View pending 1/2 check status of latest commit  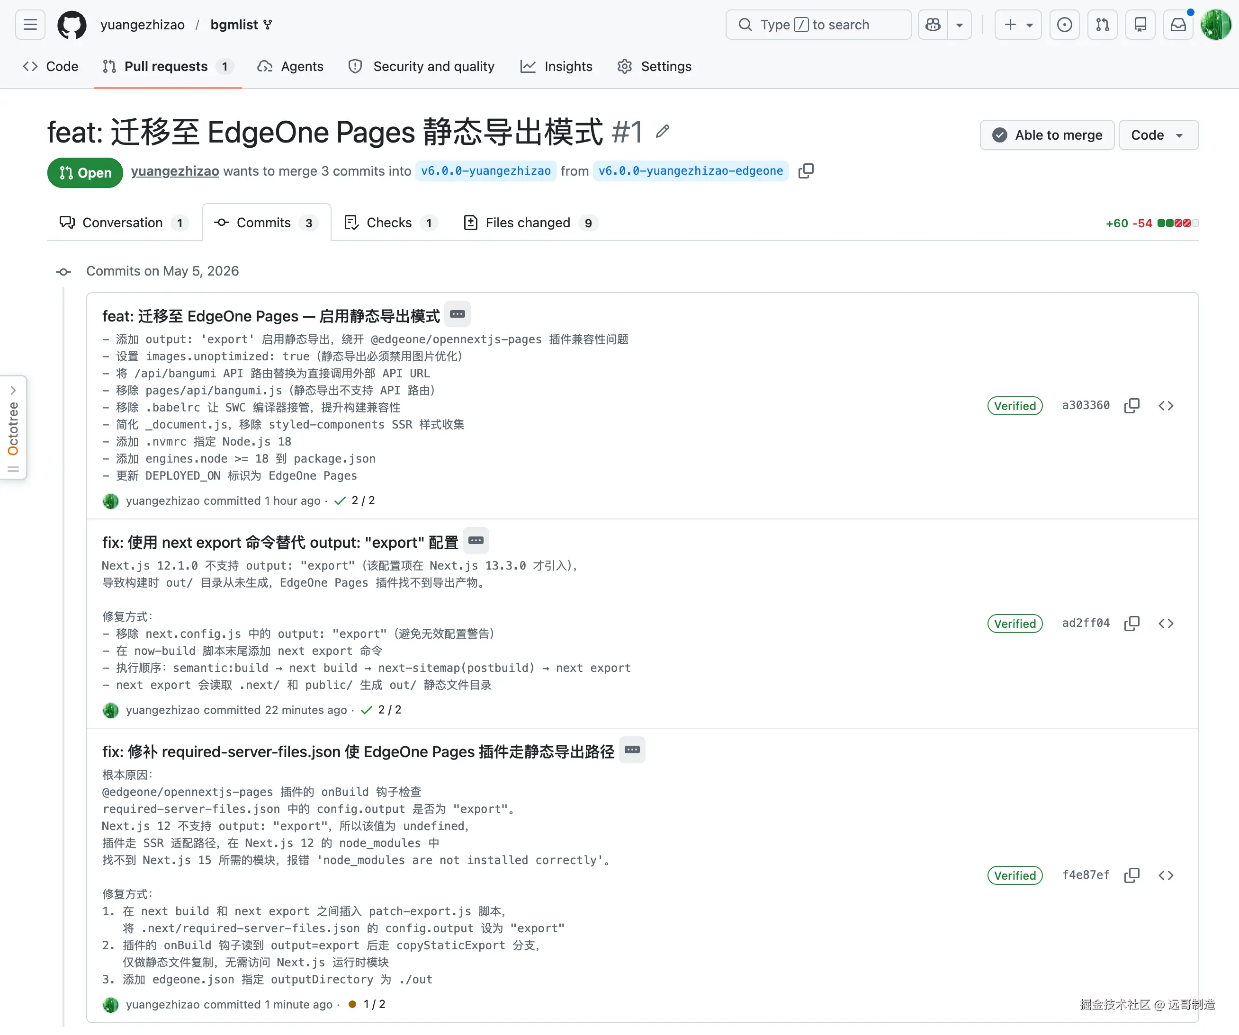click(x=367, y=1004)
